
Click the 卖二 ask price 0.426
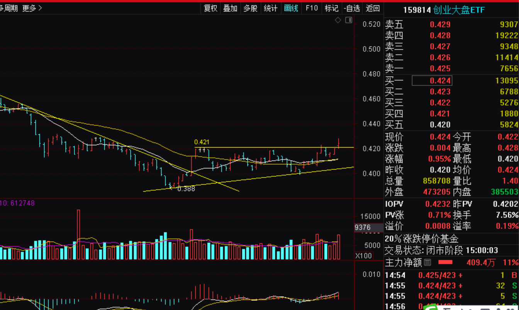[x=440, y=58]
